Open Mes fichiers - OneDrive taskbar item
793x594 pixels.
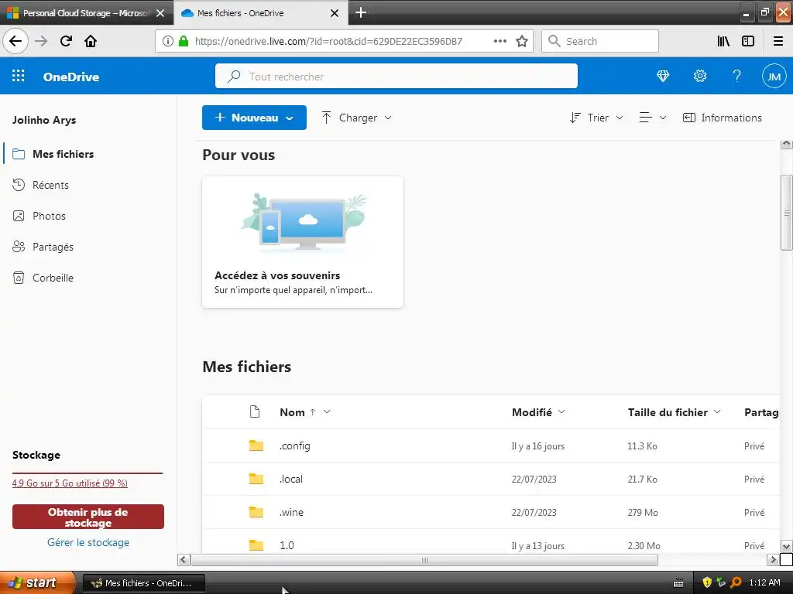(x=143, y=583)
